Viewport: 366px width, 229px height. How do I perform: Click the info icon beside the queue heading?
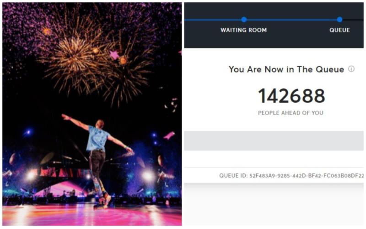(x=351, y=69)
